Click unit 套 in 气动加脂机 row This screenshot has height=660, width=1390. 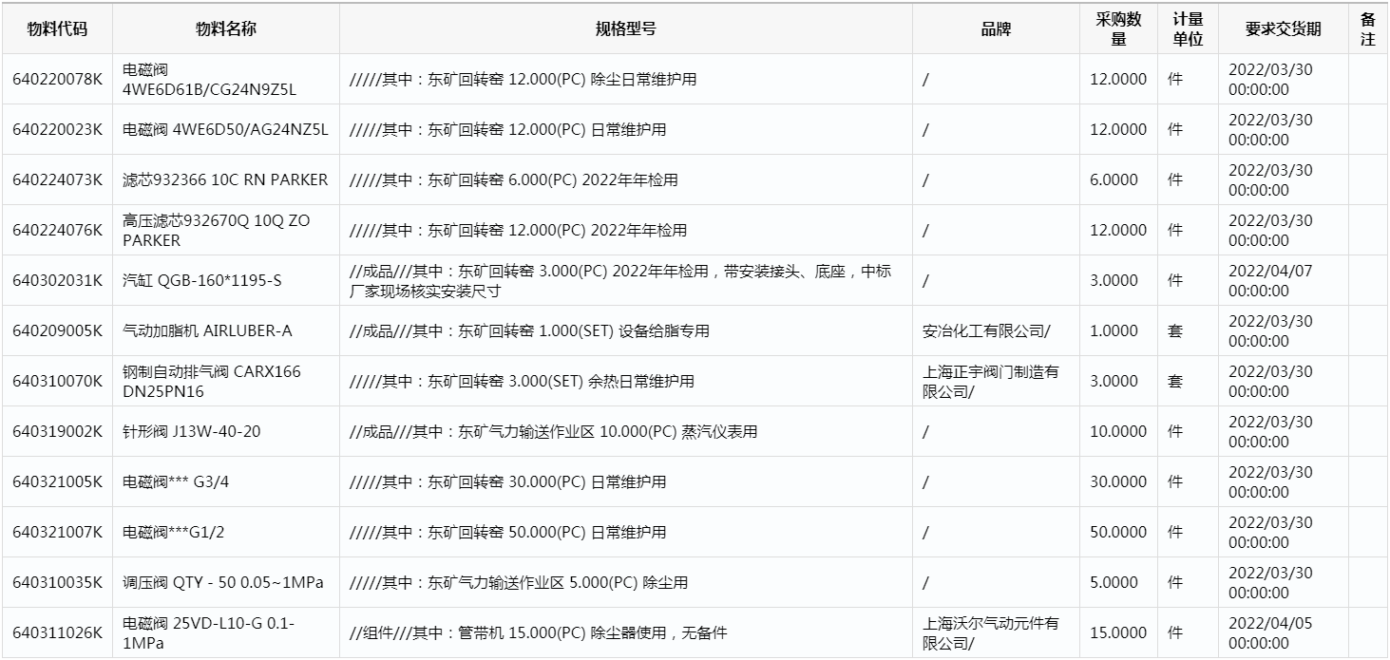coord(1175,331)
